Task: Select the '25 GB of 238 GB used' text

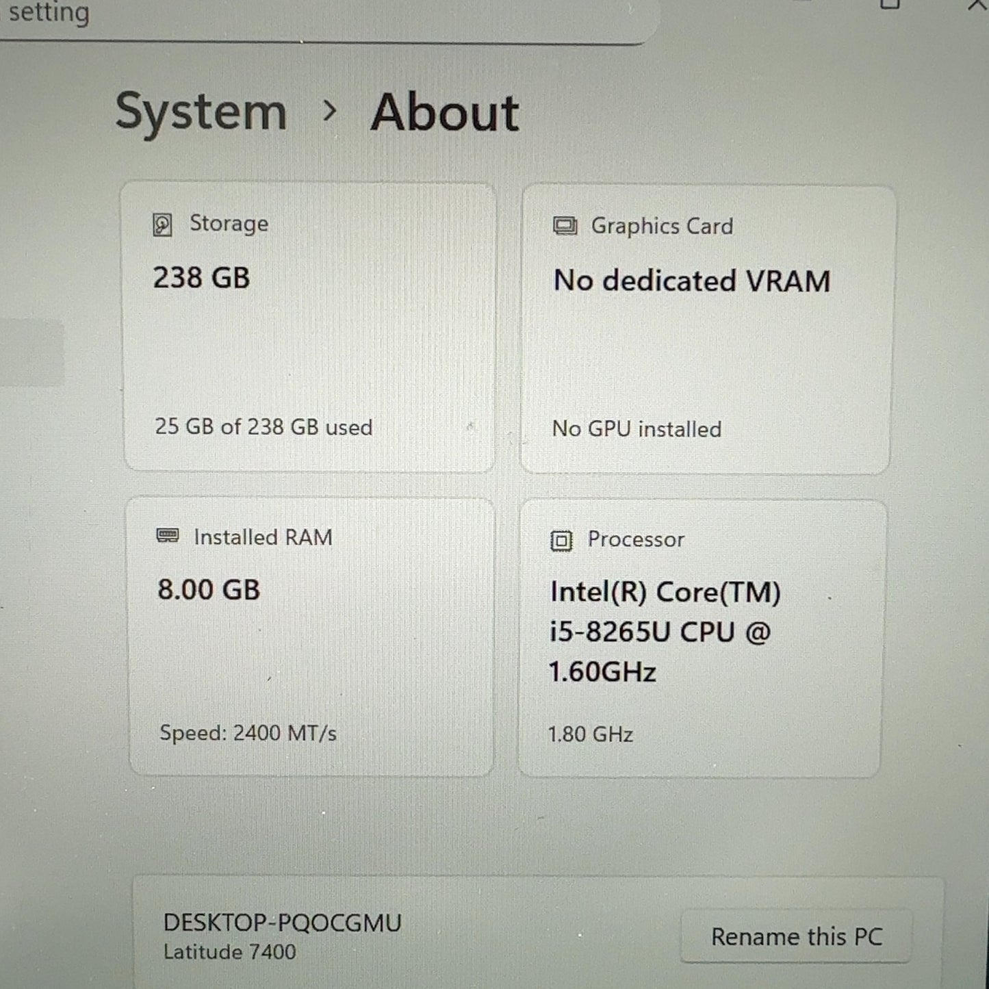Action: click(264, 427)
